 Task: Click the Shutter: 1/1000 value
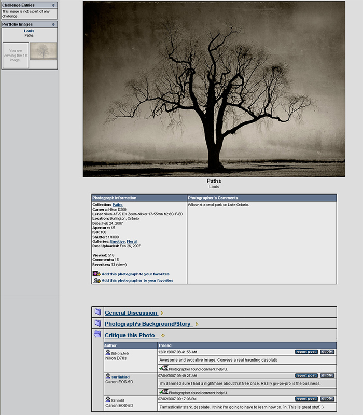(113, 237)
